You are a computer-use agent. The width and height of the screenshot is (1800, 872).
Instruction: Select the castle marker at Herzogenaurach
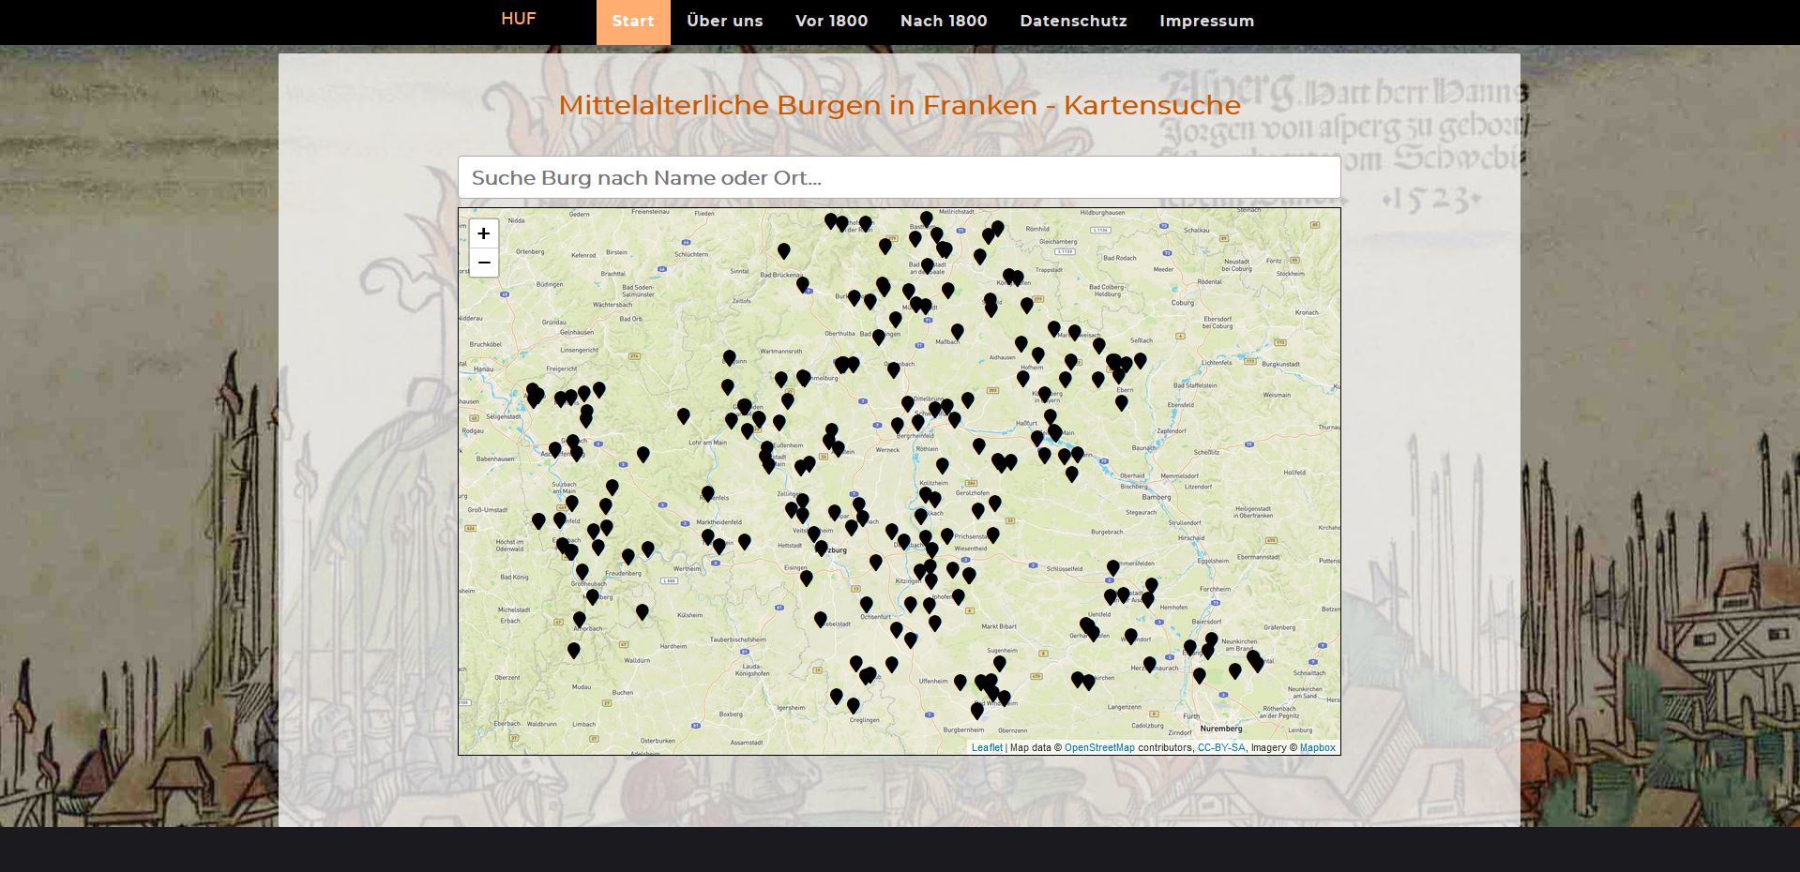(x=1150, y=665)
